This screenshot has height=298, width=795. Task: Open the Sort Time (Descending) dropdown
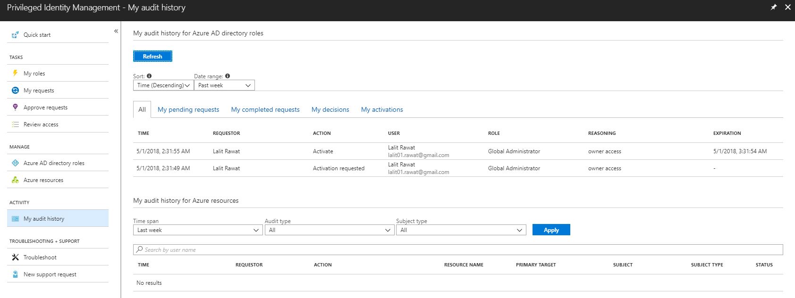pyautogui.click(x=163, y=85)
